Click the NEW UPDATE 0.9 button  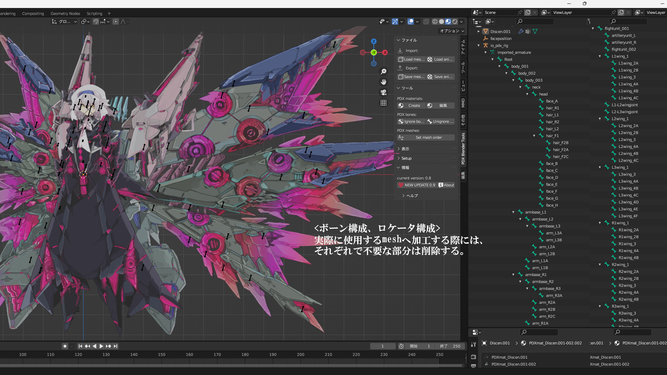point(417,185)
